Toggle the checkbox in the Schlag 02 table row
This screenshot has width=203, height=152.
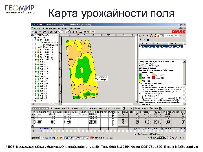[x=113, y=123]
